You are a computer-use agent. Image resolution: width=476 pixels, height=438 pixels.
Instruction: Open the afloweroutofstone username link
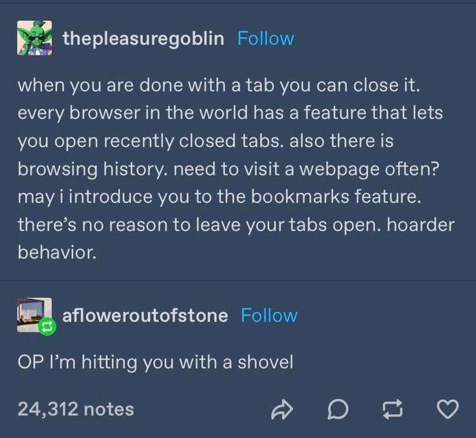pyautogui.click(x=145, y=315)
